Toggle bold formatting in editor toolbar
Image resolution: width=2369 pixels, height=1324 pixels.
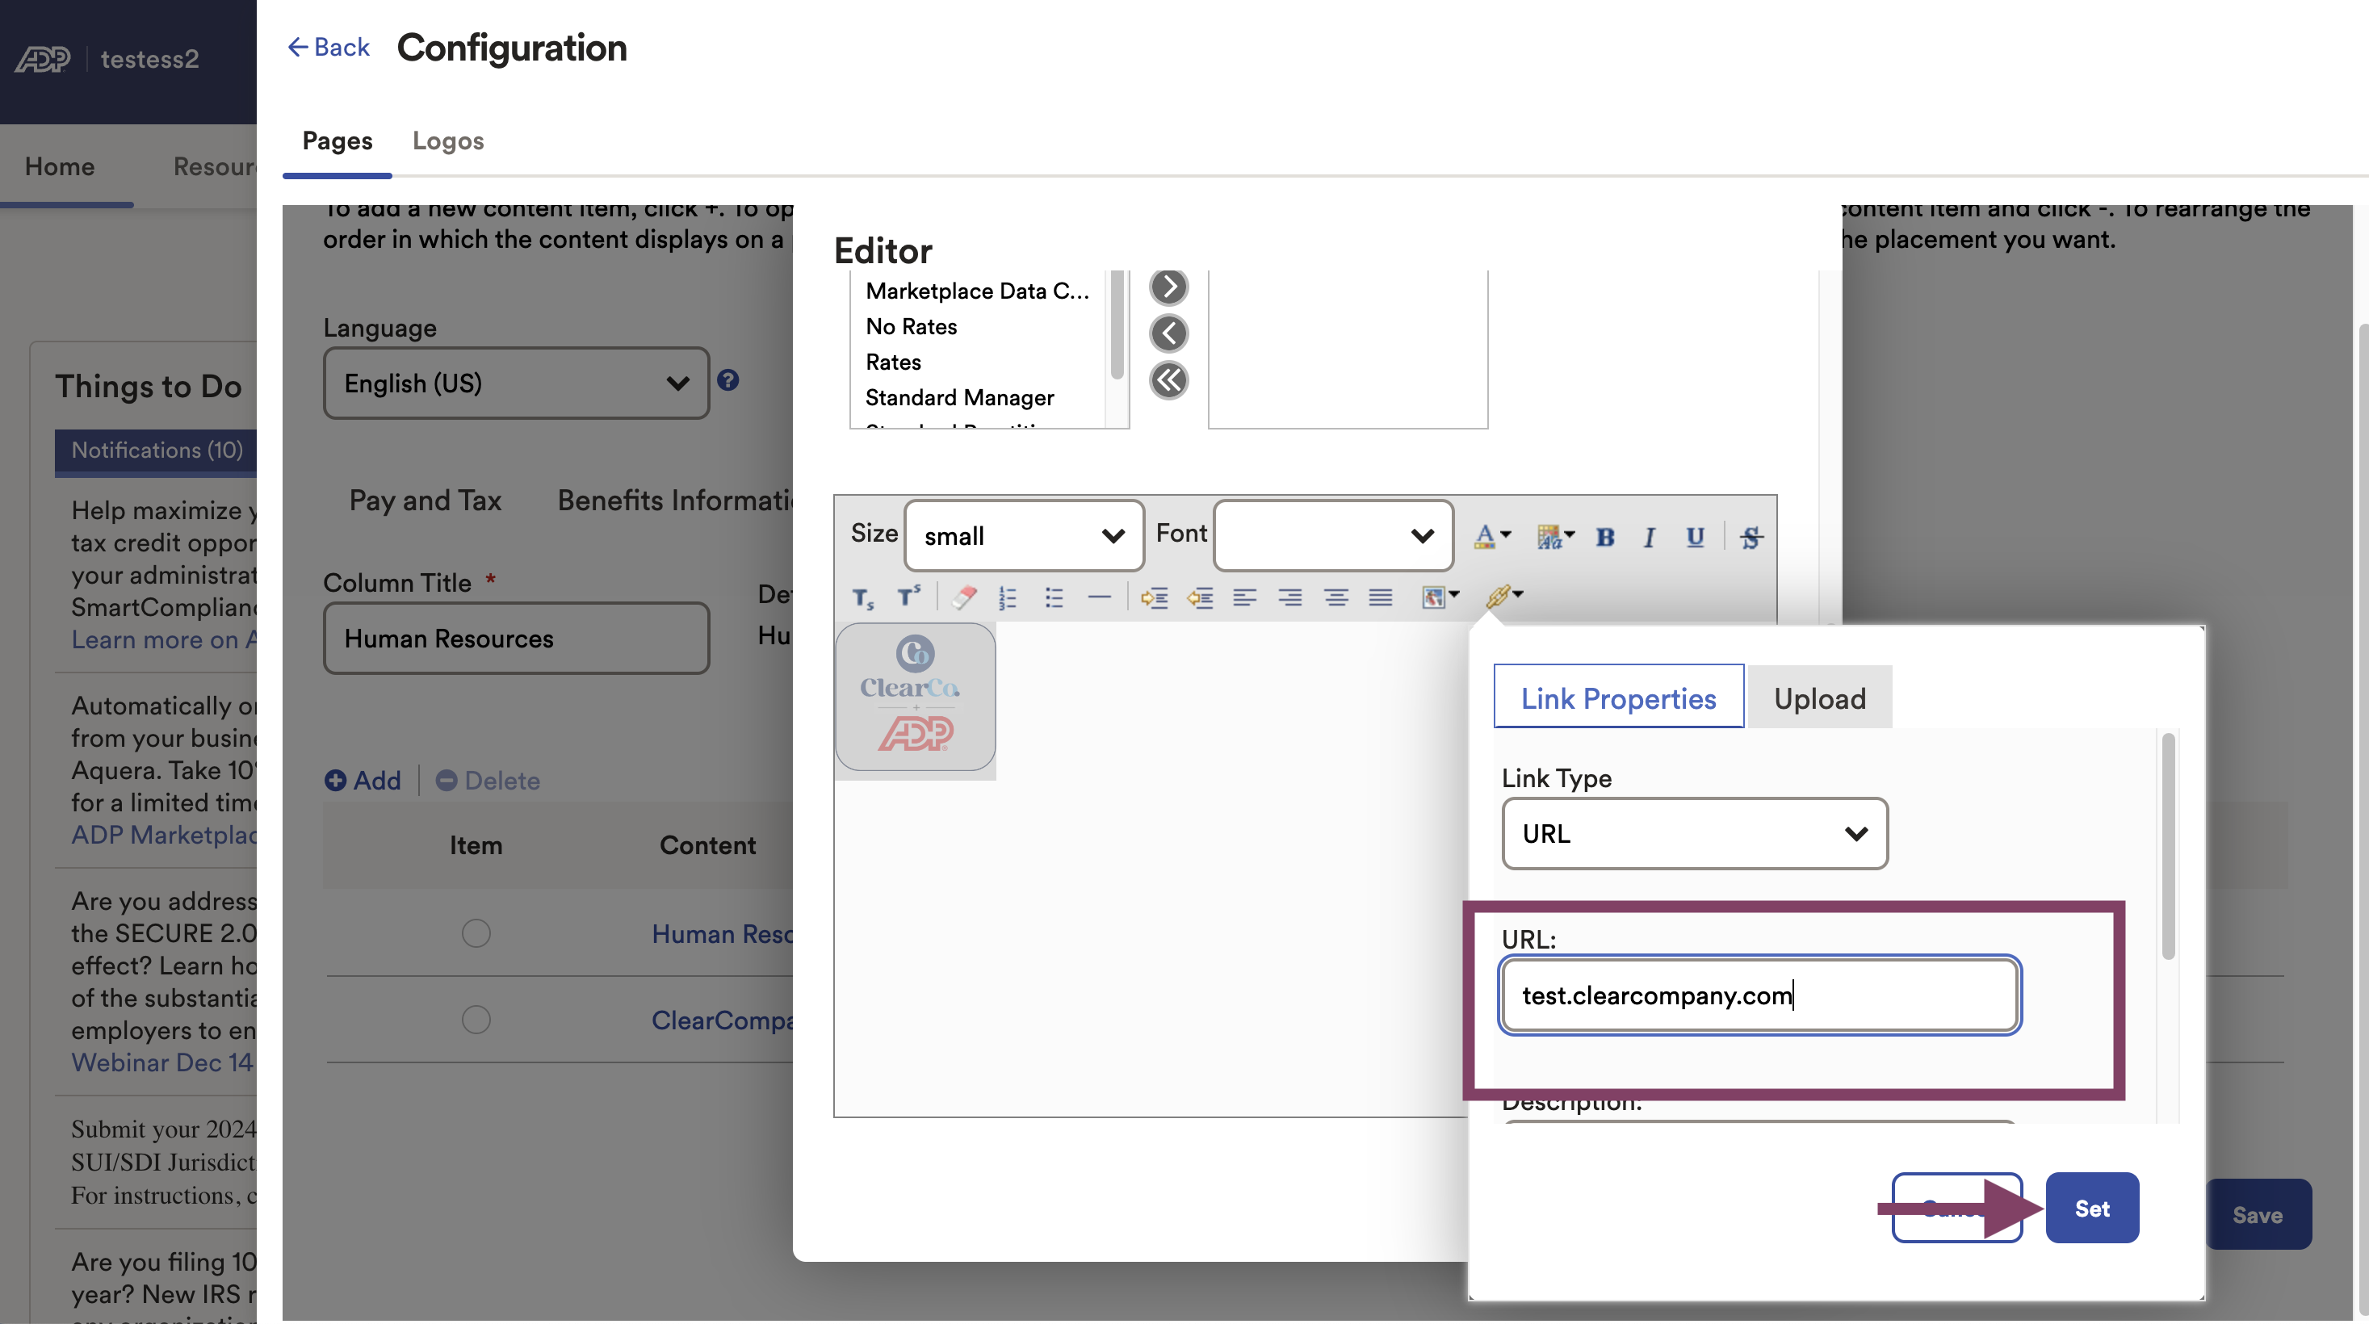(1605, 537)
